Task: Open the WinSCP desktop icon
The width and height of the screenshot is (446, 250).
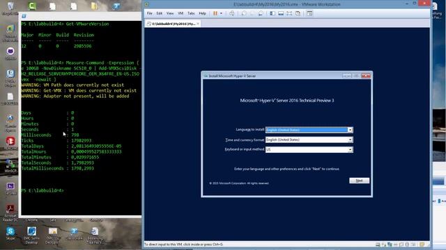Action: (10, 167)
